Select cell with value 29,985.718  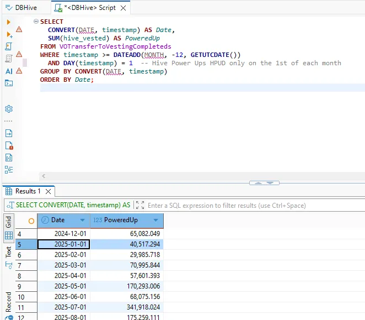coord(127,255)
